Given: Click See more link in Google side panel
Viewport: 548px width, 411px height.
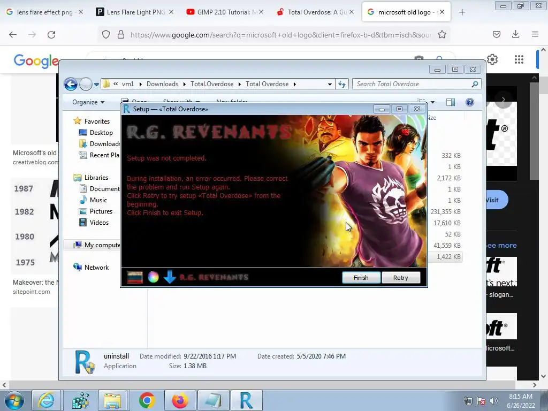Looking at the screenshot, I should point(501,245).
